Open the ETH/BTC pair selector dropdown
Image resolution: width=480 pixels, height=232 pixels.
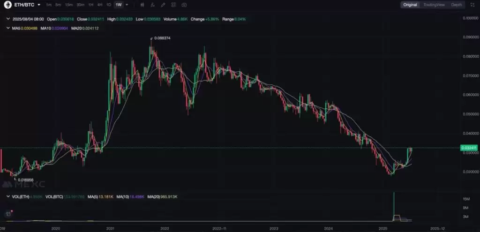[39, 5]
